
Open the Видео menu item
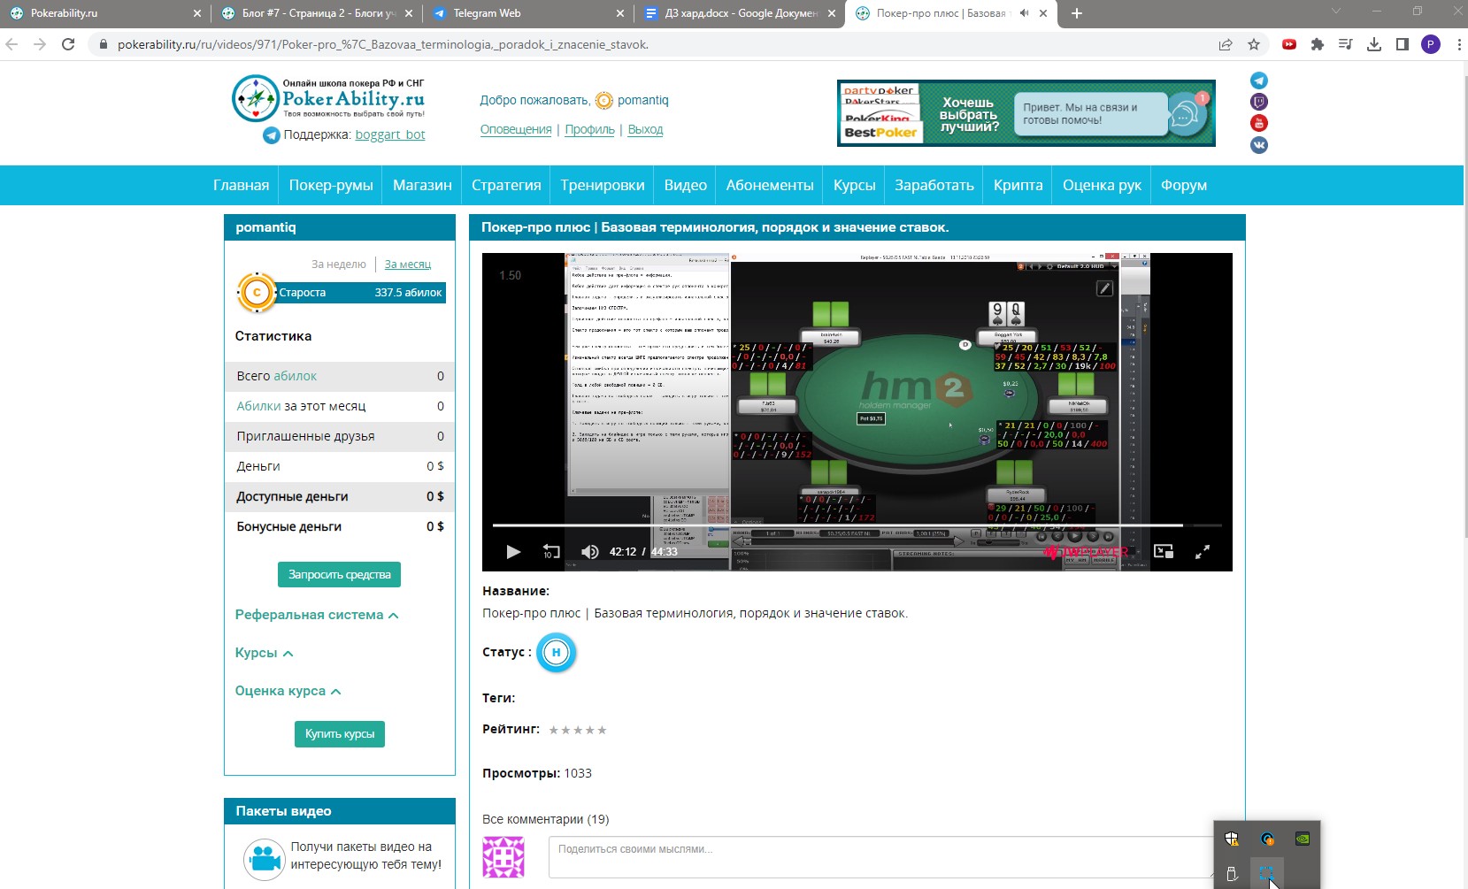coord(686,186)
